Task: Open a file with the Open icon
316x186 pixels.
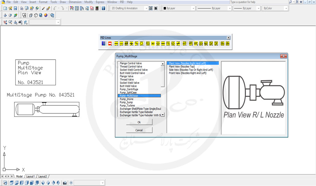Action: [x=10, y=8]
